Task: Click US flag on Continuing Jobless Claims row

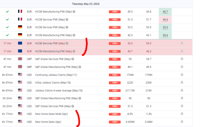Action: click(20, 74)
